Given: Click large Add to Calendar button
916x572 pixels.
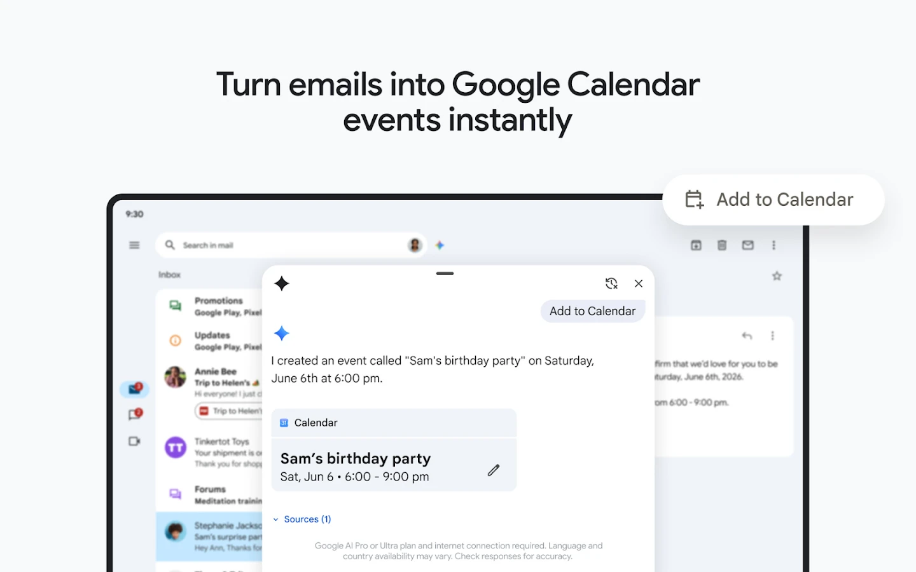Looking at the screenshot, I should tap(774, 200).
